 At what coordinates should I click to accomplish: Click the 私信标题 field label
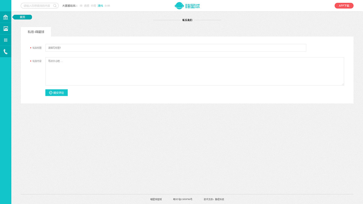click(37, 48)
